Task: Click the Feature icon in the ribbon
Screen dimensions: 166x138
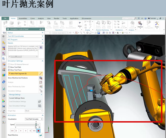Action: coord(140,23)
